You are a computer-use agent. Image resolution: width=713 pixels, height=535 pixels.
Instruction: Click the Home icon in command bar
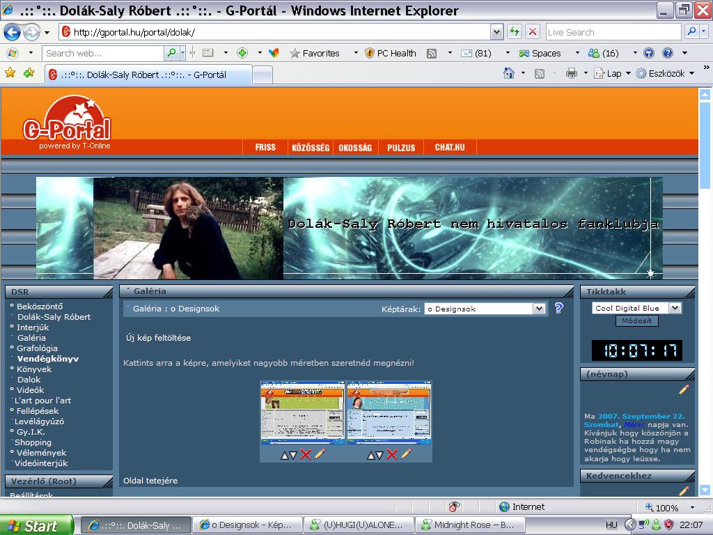[x=509, y=72]
